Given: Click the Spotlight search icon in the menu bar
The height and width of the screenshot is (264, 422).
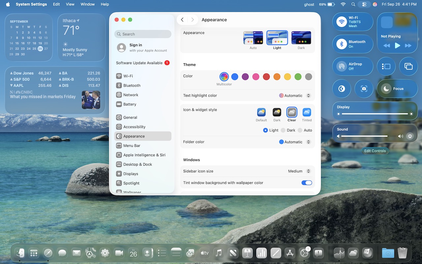Looking at the screenshot, I should (x=353, y=4).
